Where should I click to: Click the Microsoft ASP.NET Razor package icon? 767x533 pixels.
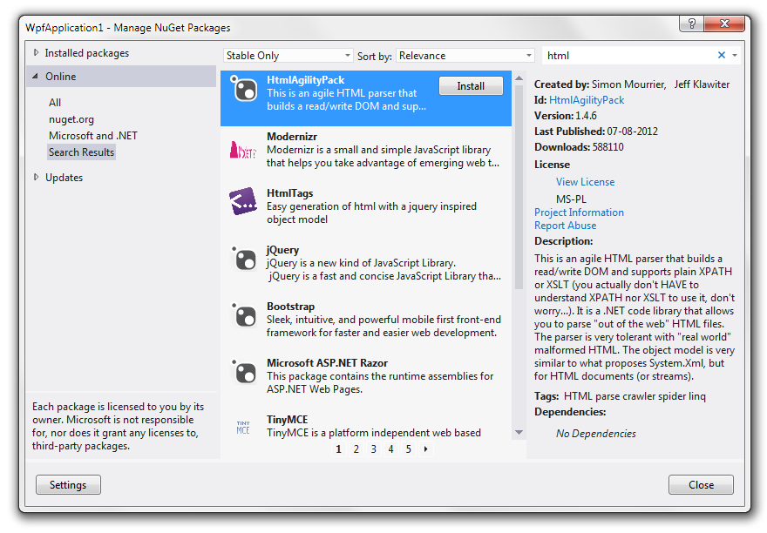coord(243,371)
